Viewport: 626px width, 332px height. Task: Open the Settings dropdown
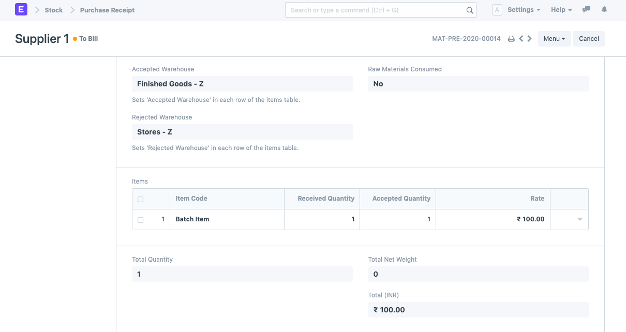(524, 10)
